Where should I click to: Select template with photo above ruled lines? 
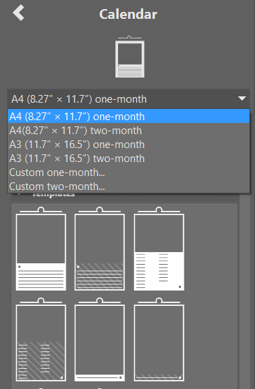[41, 249]
